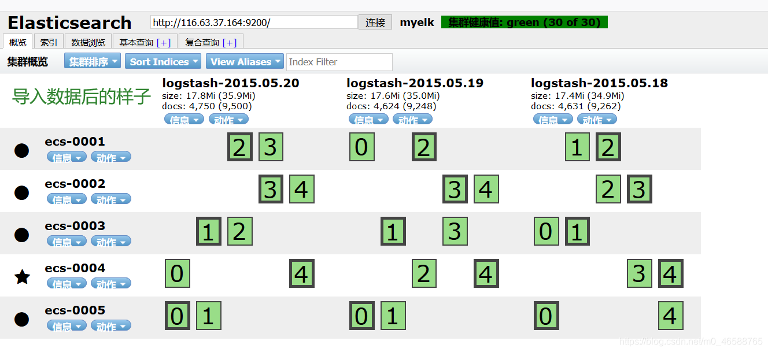Click the node circle icon for ecs-0001
The height and width of the screenshot is (352, 768).
point(21,151)
